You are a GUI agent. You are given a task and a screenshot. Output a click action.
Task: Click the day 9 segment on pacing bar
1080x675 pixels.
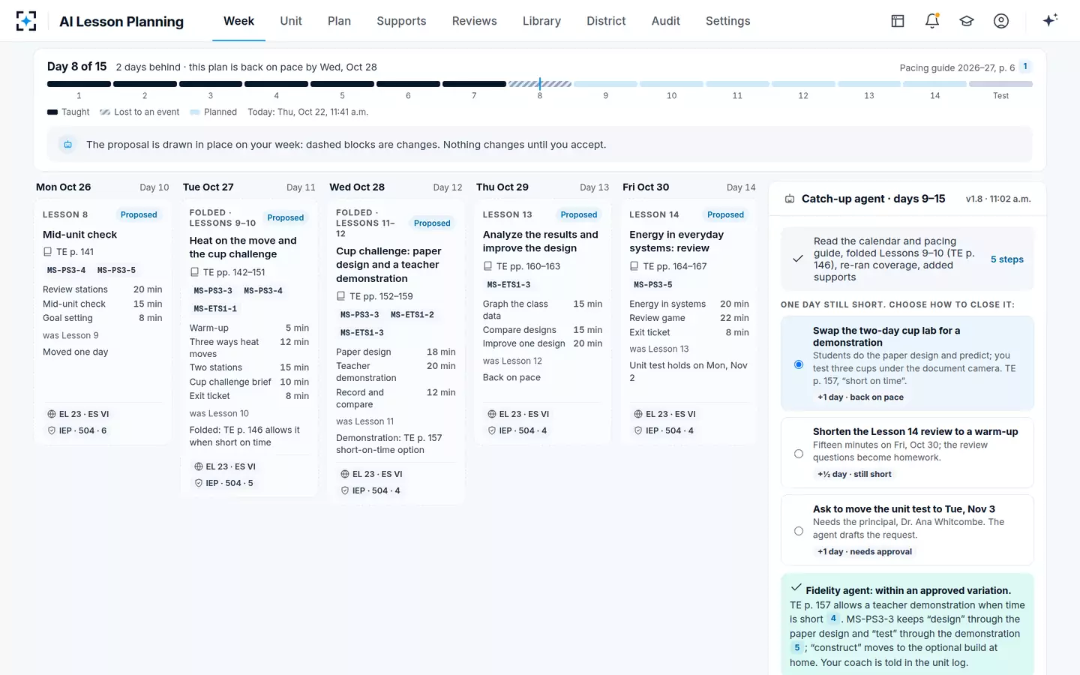click(606, 84)
